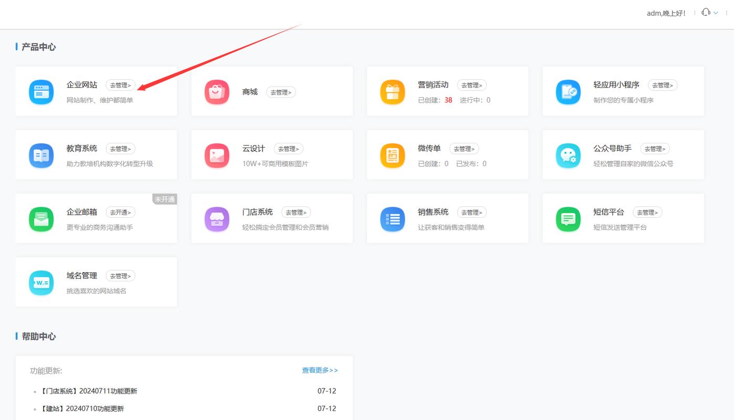This screenshot has height=420, width=734.
Task: Click 去管理 button for 域名管理
Action: (x=120, y=276)
